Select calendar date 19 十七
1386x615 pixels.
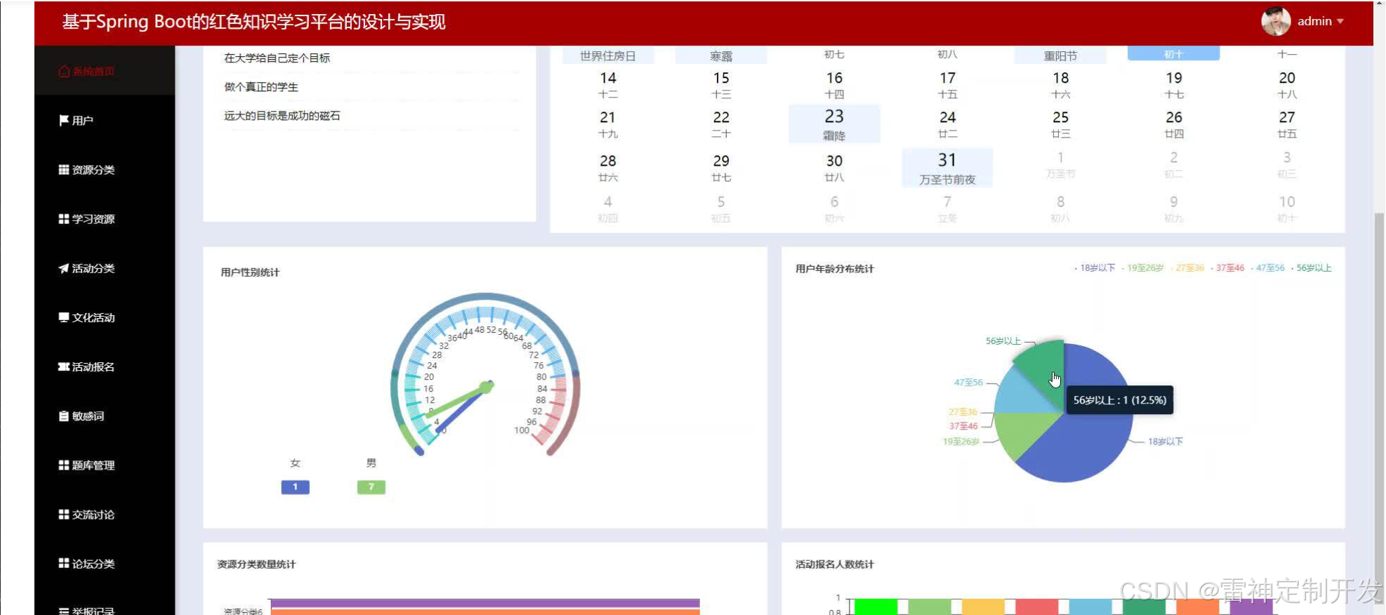click(x=1174, y=85)
